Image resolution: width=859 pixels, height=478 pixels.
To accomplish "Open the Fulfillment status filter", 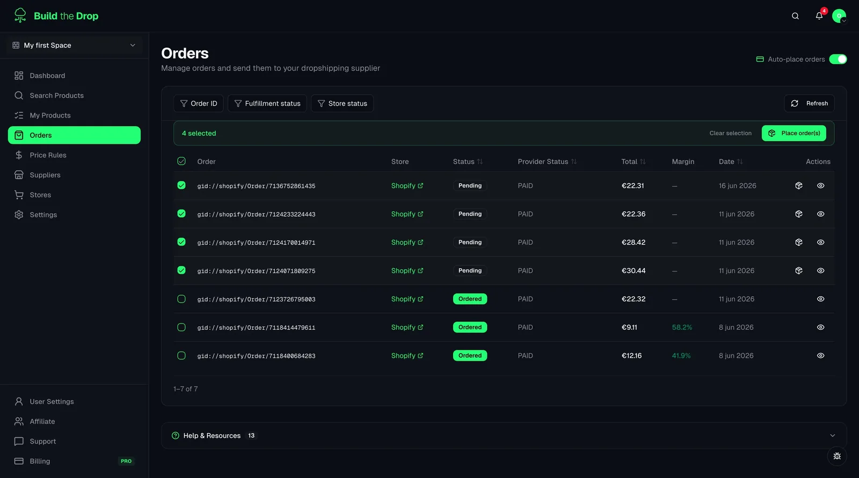I will pyautogui.click(x=267, y=104).
